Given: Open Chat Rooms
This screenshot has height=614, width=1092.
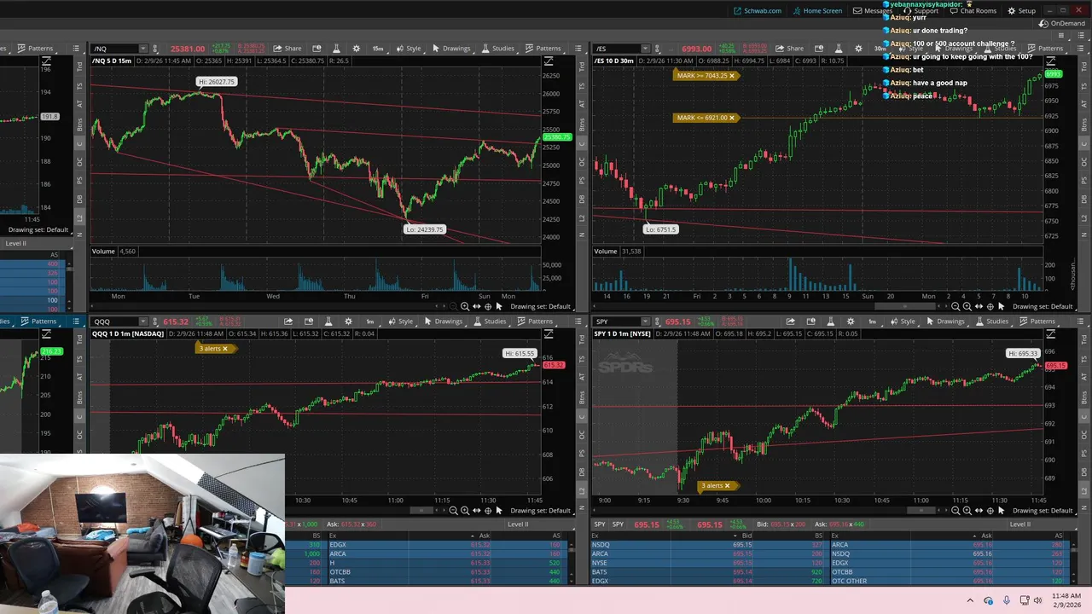Looking at the screenshot, I should pos(973,11).
